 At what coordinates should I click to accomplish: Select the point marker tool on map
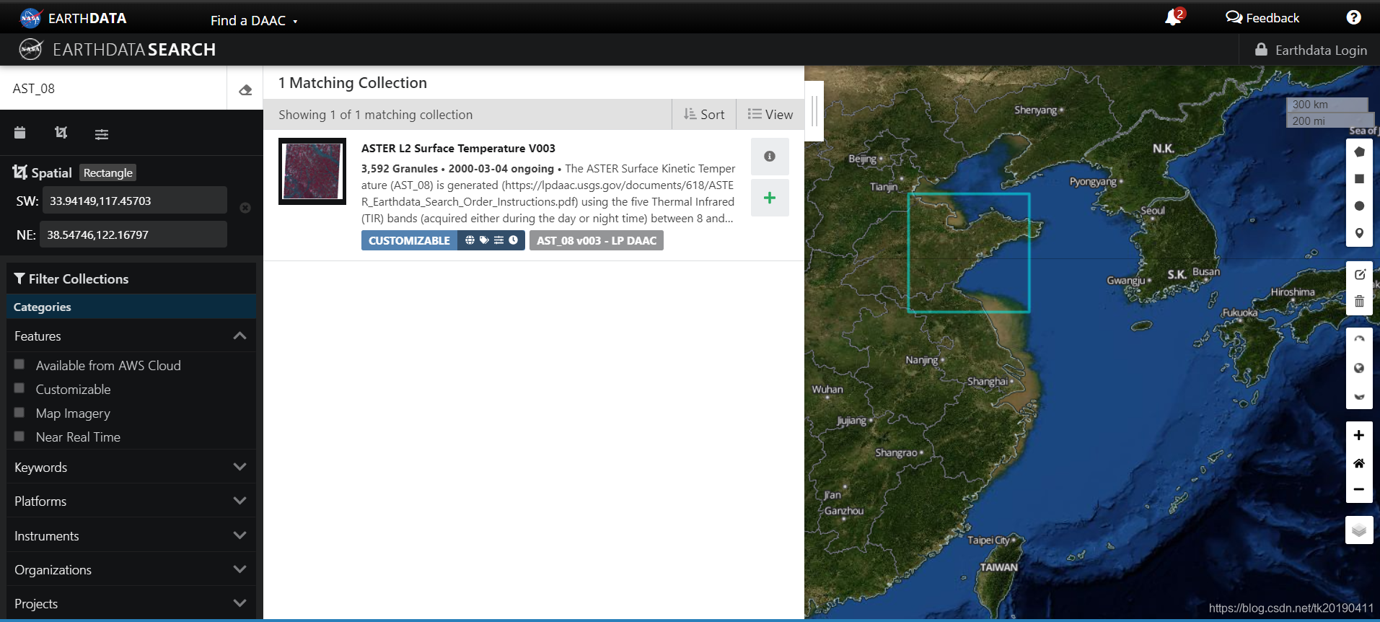point(1359,233)
